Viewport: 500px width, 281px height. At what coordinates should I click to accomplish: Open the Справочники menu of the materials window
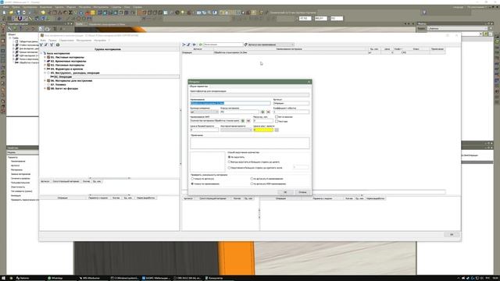[66, 41]
